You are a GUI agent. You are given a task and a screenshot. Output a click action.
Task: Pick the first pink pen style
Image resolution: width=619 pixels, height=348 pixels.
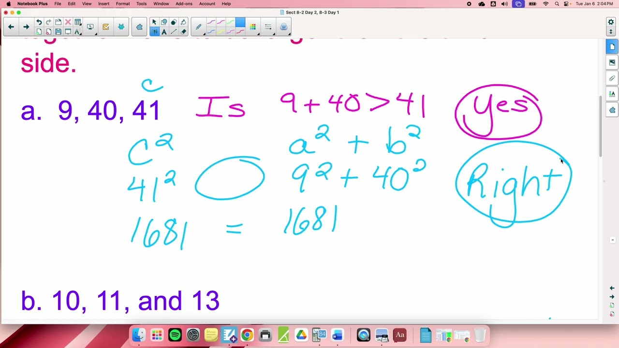[x=211, y=22]
